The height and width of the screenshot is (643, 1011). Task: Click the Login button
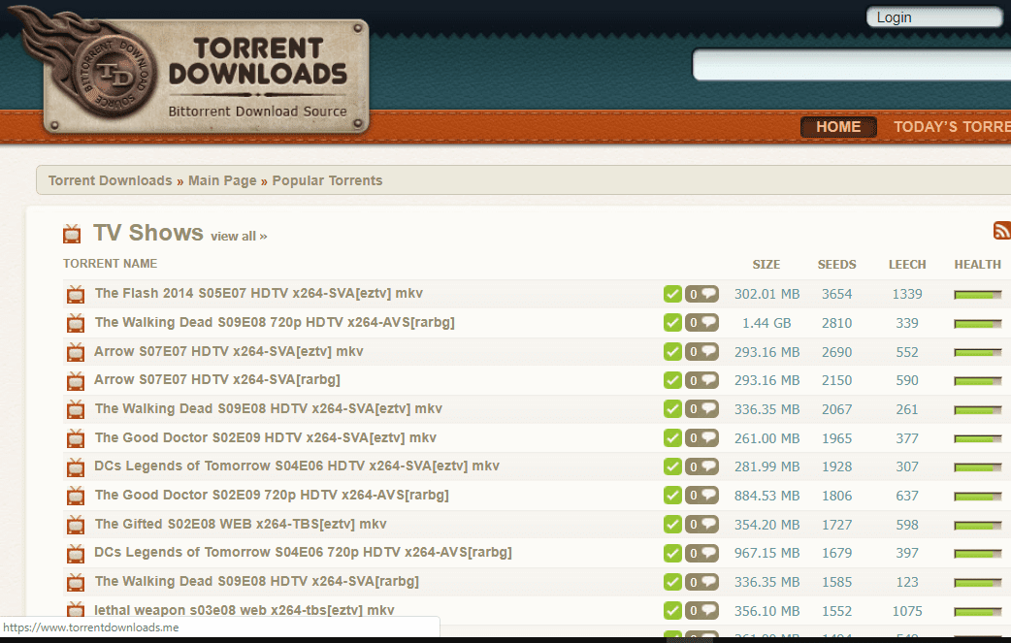click(934, 17)
